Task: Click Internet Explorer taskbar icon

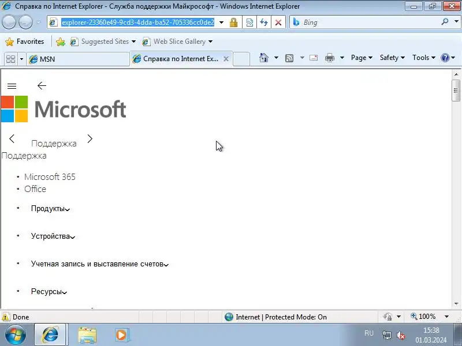Action: (51, 335)
